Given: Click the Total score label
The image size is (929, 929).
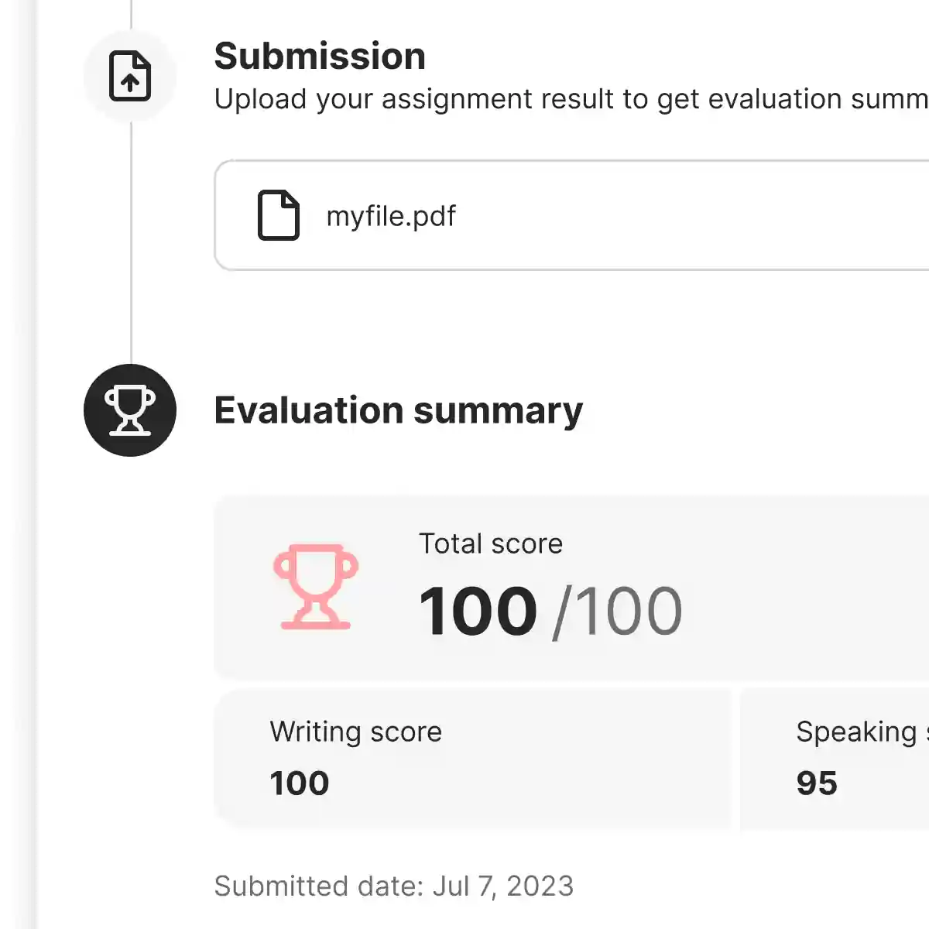Looking at the screenshot, I should click(491, 543).
